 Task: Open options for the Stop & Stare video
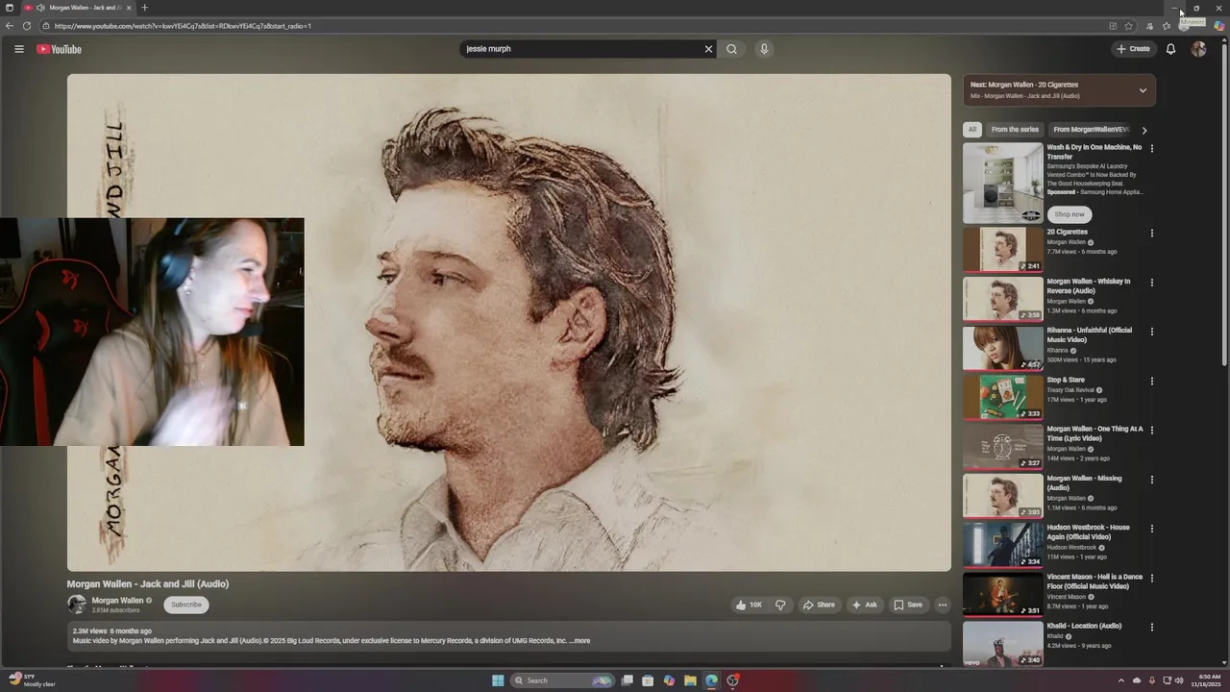click(1152, 381)
